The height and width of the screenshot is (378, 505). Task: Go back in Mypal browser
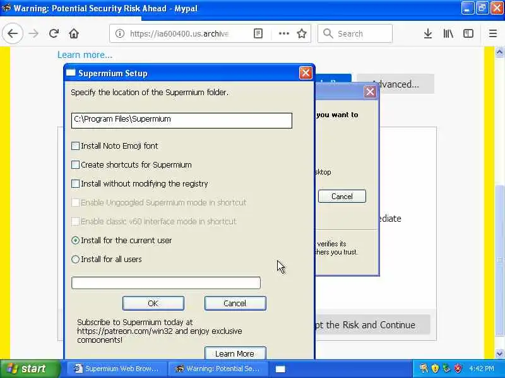[13, 33]
